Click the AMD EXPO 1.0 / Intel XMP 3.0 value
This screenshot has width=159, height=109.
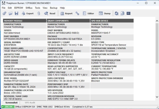tap(63, 99)
